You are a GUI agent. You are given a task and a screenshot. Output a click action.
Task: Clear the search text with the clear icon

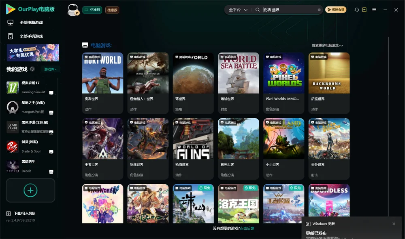(x=319, y=10)
